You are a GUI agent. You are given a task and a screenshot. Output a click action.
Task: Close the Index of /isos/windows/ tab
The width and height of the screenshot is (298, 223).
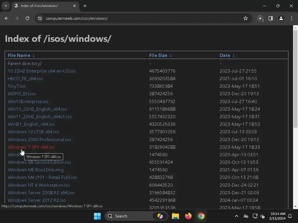(x=74, y=6)
